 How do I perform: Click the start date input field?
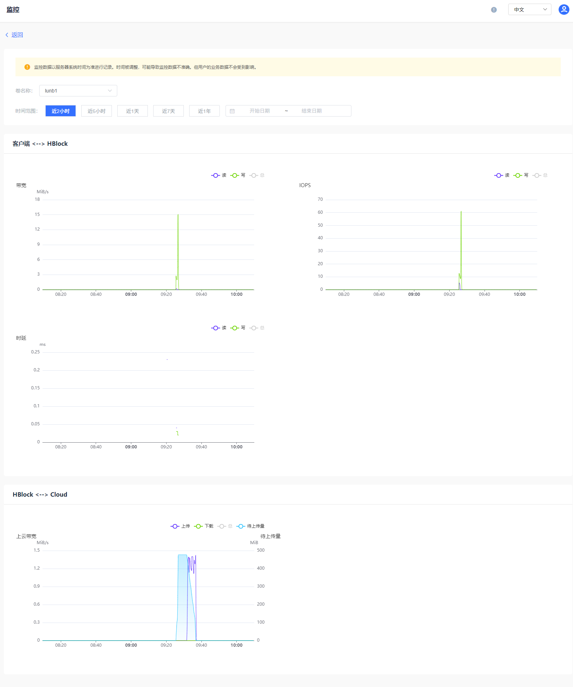pyautogui.click(x=259, y=111)
